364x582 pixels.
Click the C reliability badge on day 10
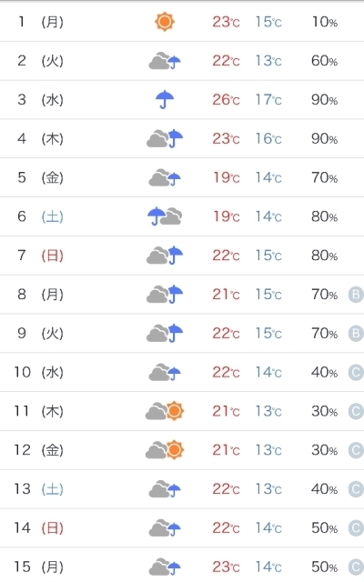tap(356, 372)
